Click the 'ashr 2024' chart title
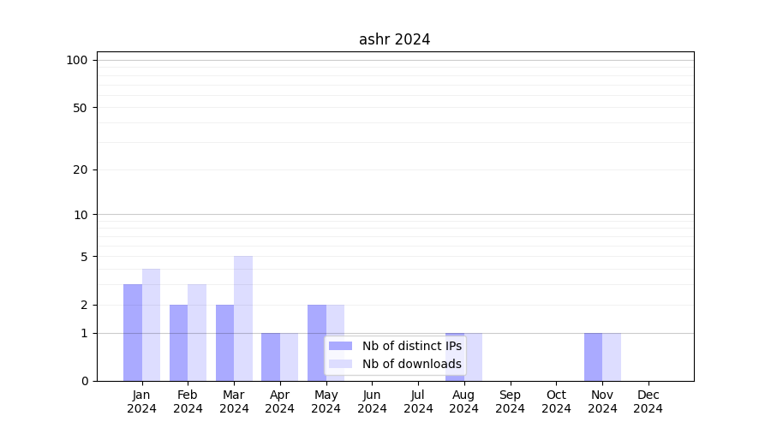This screenshot has height=428, width=771. coord(394,39)
